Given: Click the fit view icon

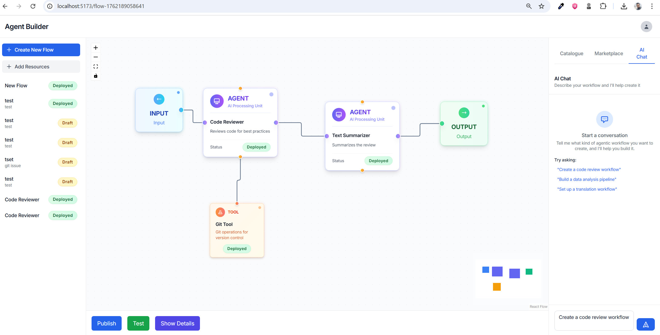Looking at the screenshot, I should coord(96,67).
